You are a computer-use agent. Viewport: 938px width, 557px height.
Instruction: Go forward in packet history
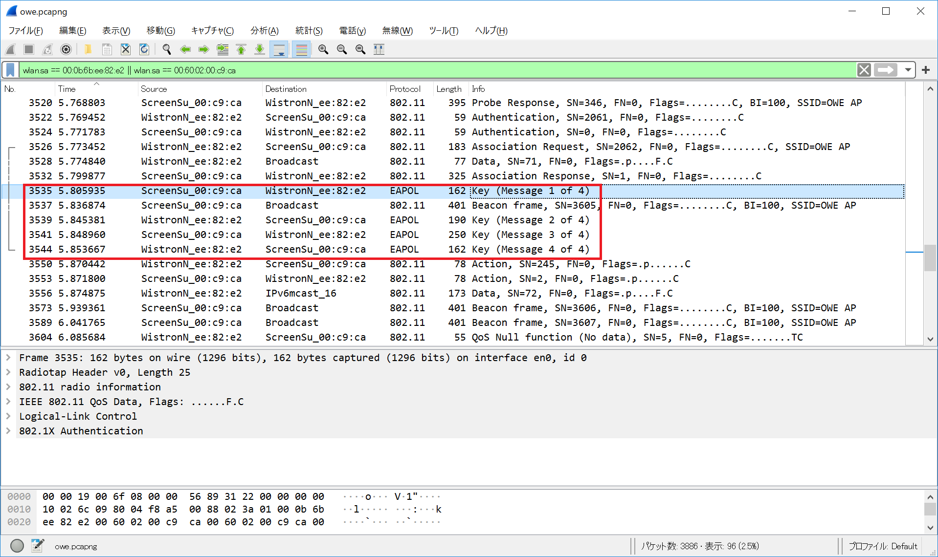click(x=204, y=49)
